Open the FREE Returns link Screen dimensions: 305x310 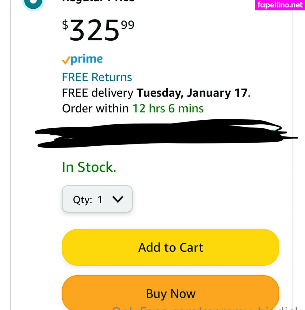97,77
